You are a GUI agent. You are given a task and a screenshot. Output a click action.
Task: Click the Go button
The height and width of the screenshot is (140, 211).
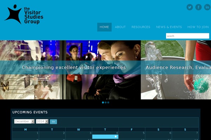coord(53,122)
